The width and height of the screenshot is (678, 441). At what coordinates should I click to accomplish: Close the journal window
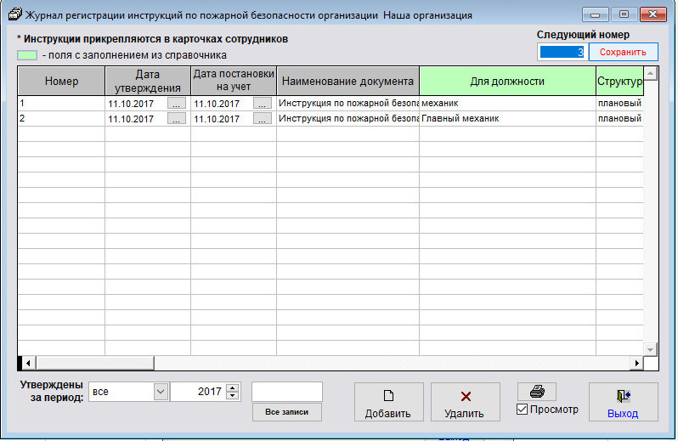[653, 14]
